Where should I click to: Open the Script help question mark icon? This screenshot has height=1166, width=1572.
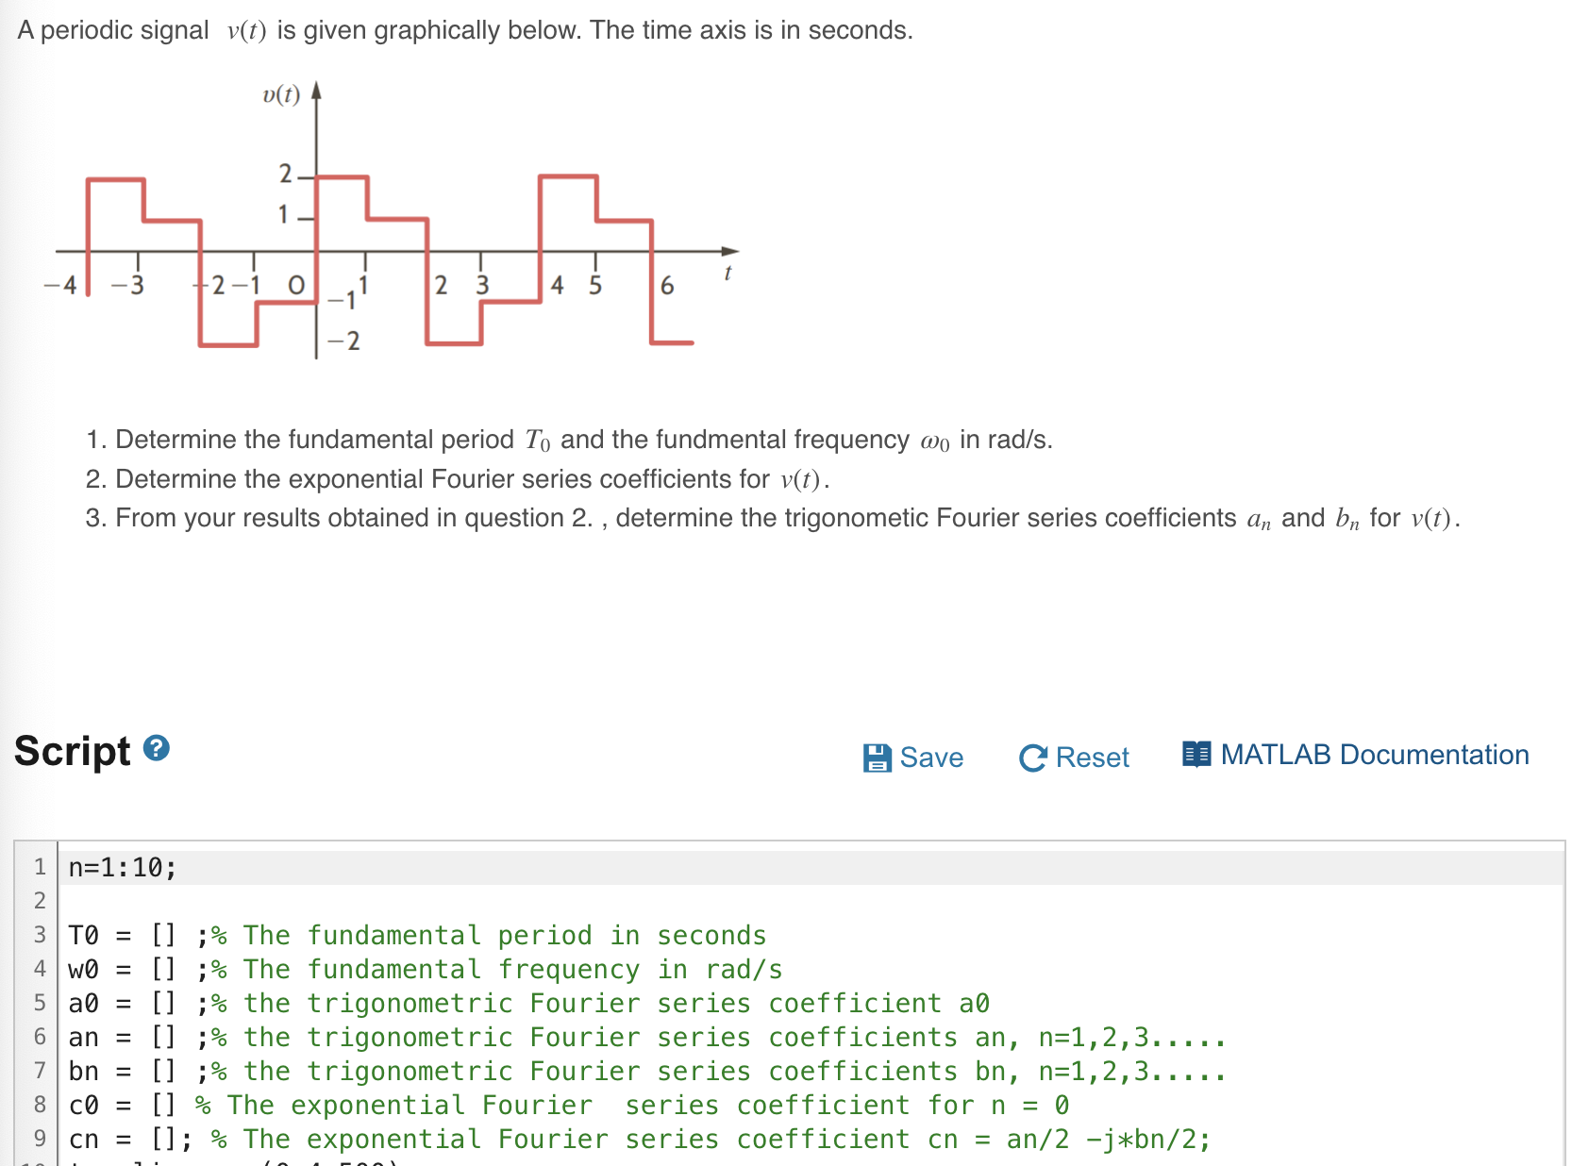(x=154, y=747)
